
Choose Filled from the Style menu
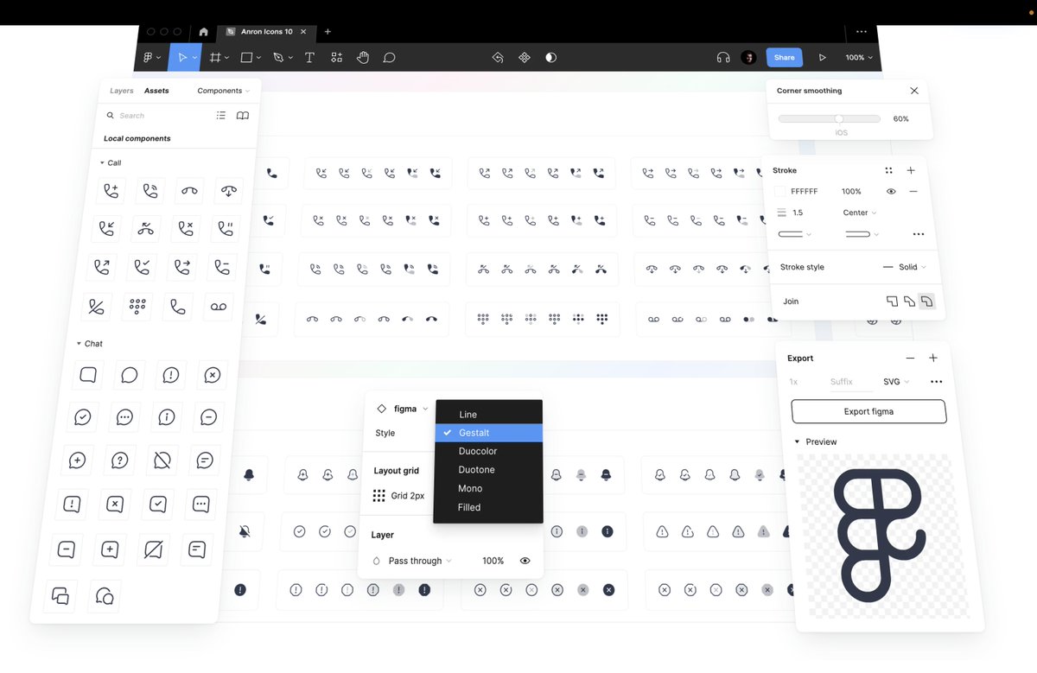pyautogui.click(x=488, y=507)
